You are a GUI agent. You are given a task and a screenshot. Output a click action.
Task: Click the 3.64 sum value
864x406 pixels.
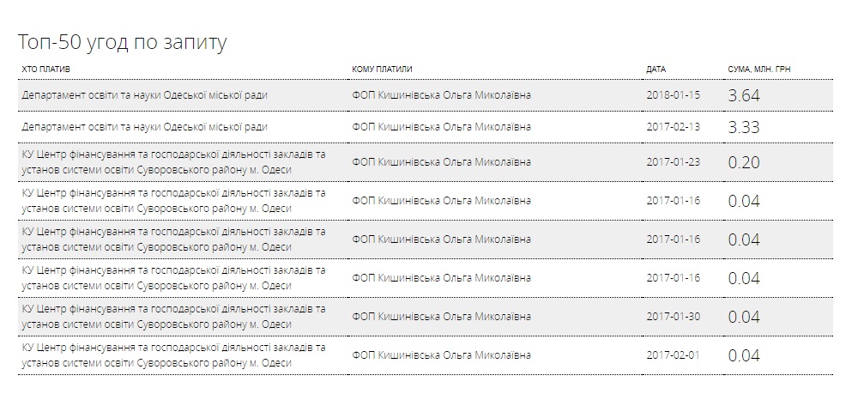(x=743, y=95)
